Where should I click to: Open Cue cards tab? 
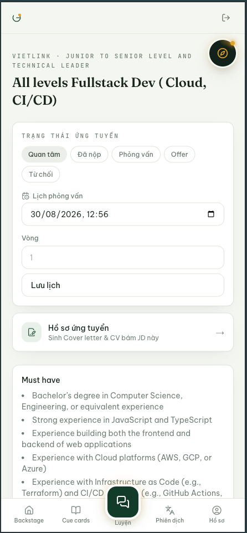coord(76,514)
